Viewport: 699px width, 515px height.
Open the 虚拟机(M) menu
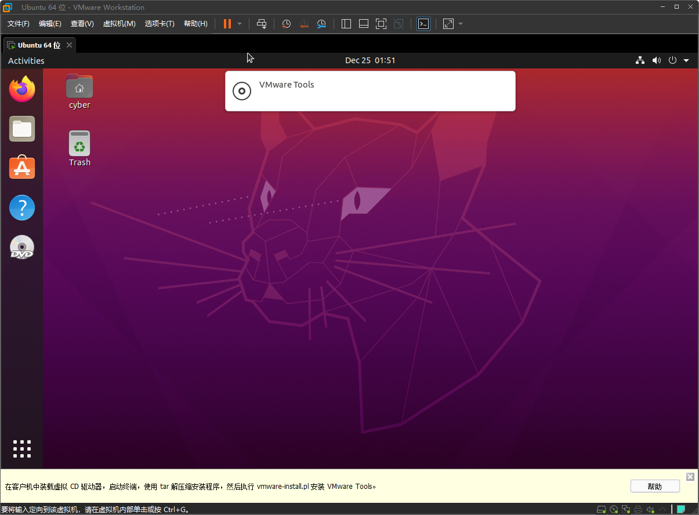119,24
